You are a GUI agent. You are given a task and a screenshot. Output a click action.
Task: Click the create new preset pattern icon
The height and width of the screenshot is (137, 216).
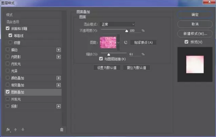tap(125, 42)
